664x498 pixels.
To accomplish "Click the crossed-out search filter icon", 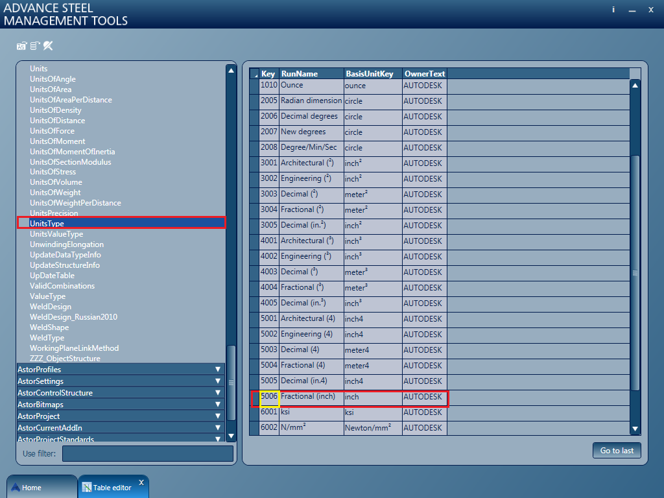I will pos(48,46).
